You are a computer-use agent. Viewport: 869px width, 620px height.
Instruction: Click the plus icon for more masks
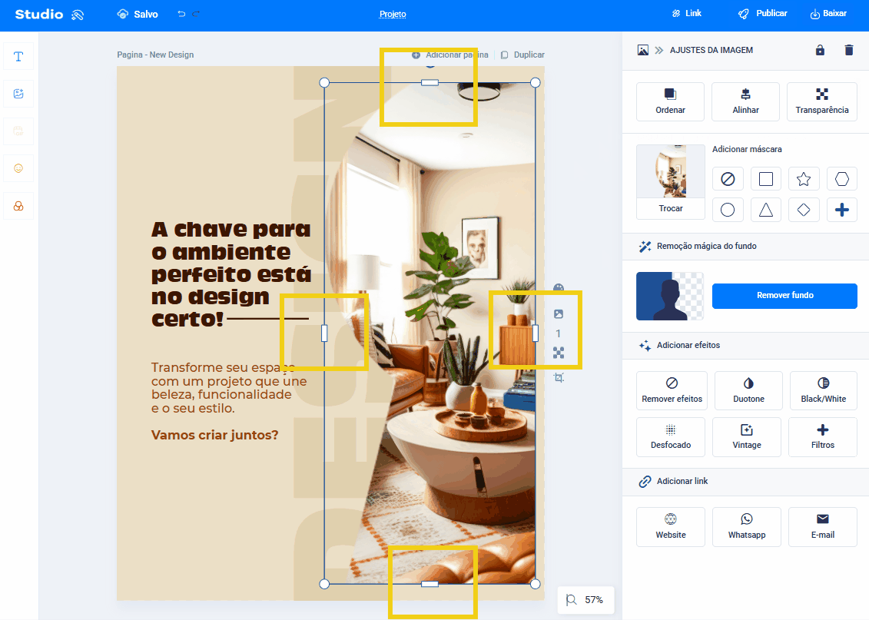tap(842, 210)
